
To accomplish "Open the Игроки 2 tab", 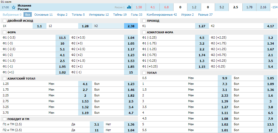I will tap(187, 15).
